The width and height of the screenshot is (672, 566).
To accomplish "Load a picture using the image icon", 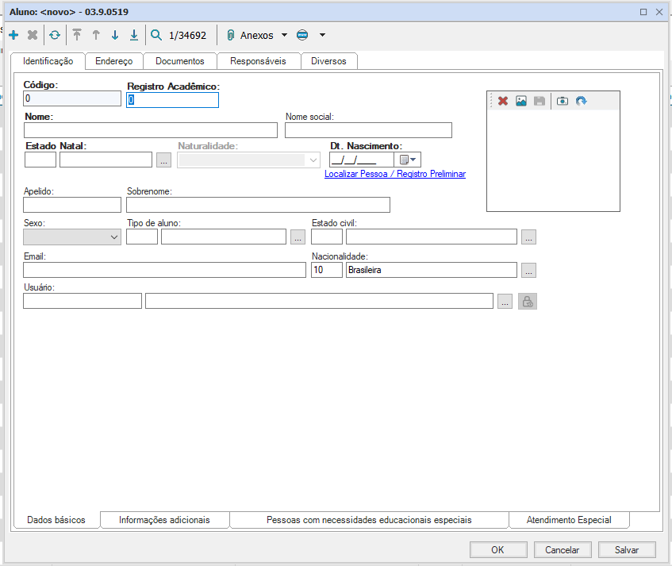I will [x=521, y=102].
